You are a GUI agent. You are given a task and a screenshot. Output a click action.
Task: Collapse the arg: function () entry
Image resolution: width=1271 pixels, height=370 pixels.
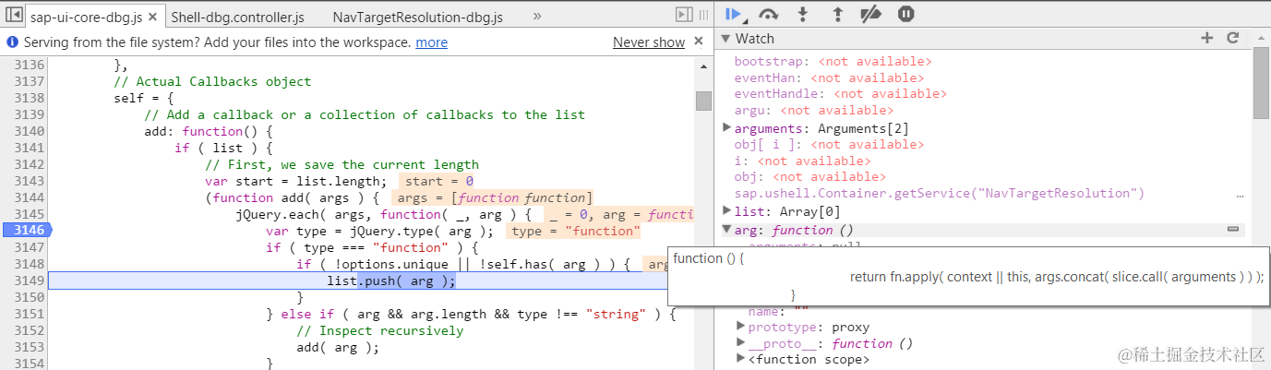(x=727, y=230)
